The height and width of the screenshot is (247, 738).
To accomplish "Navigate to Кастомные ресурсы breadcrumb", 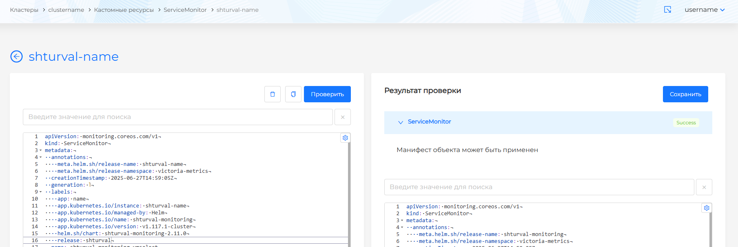I will coord(124,10).
